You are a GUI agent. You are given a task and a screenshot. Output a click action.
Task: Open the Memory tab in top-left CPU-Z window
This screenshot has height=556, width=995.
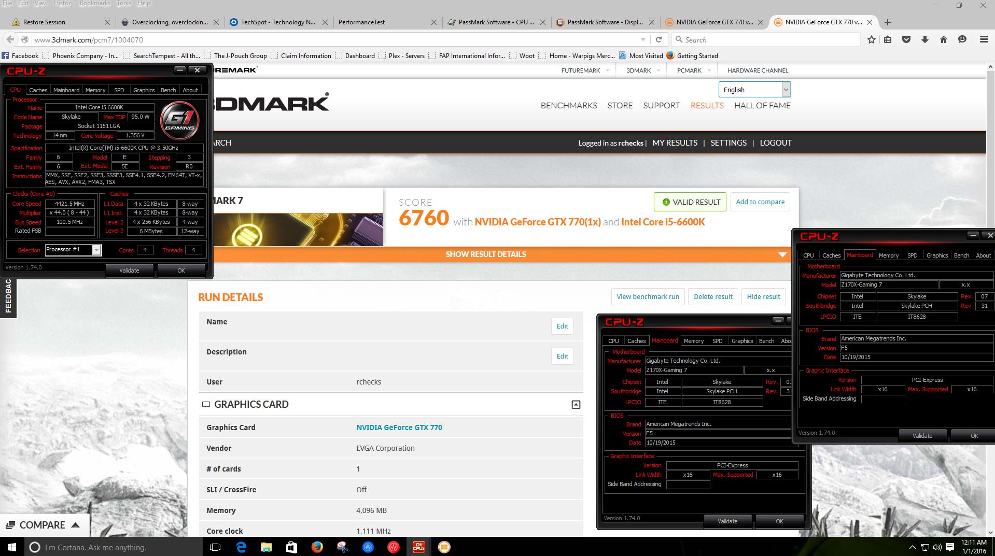pos(95,90)
